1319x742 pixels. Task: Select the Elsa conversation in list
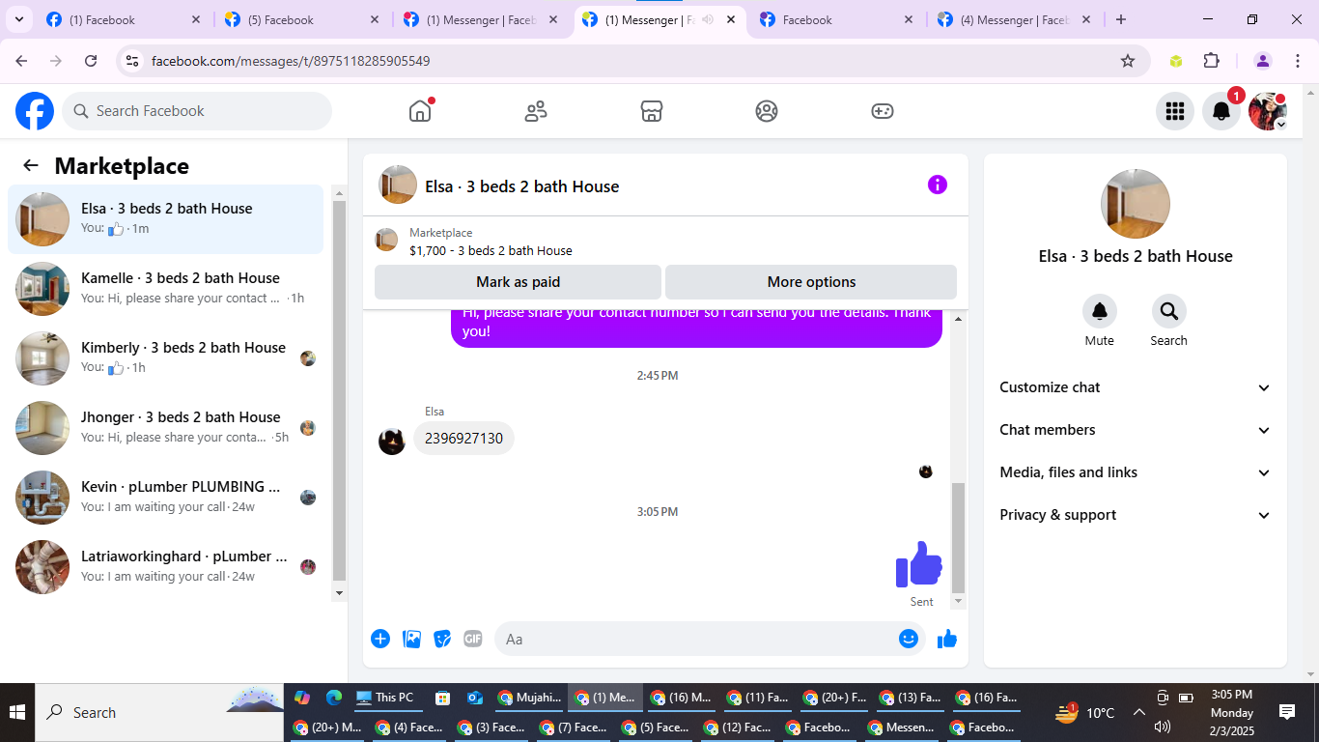tap(165, 219)
